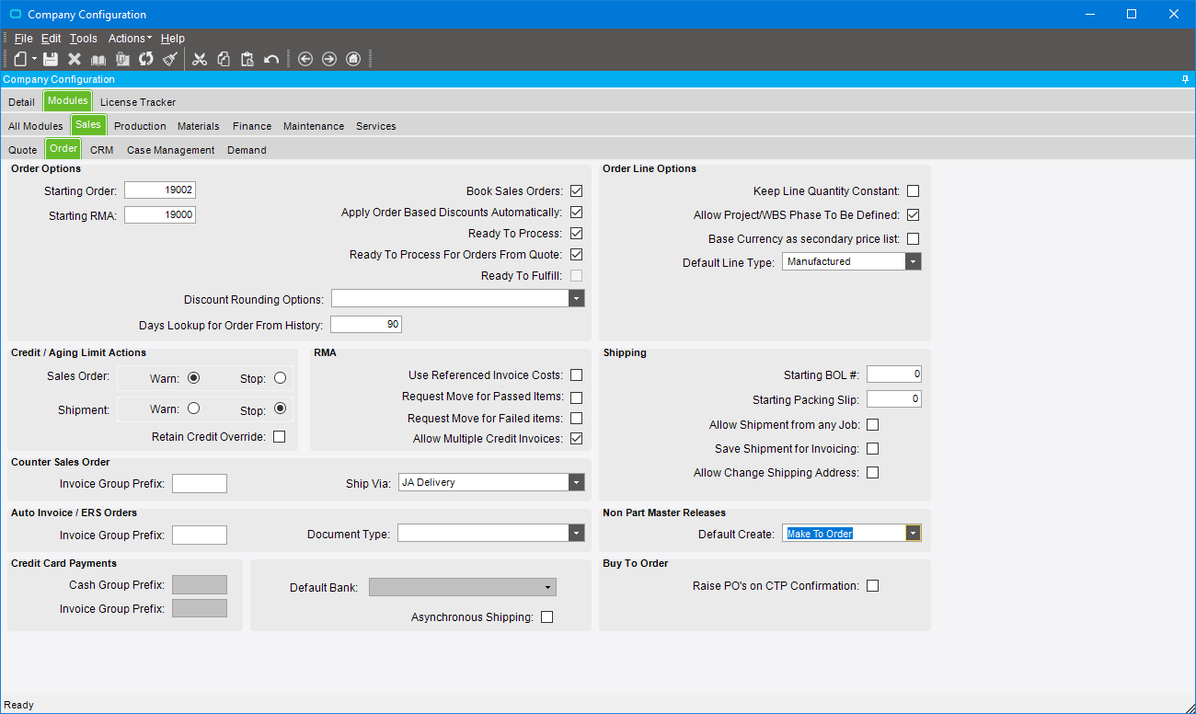Click the Starting Order field
The width and height of the screenshot is (1196, 714).
tap(160, 190)
